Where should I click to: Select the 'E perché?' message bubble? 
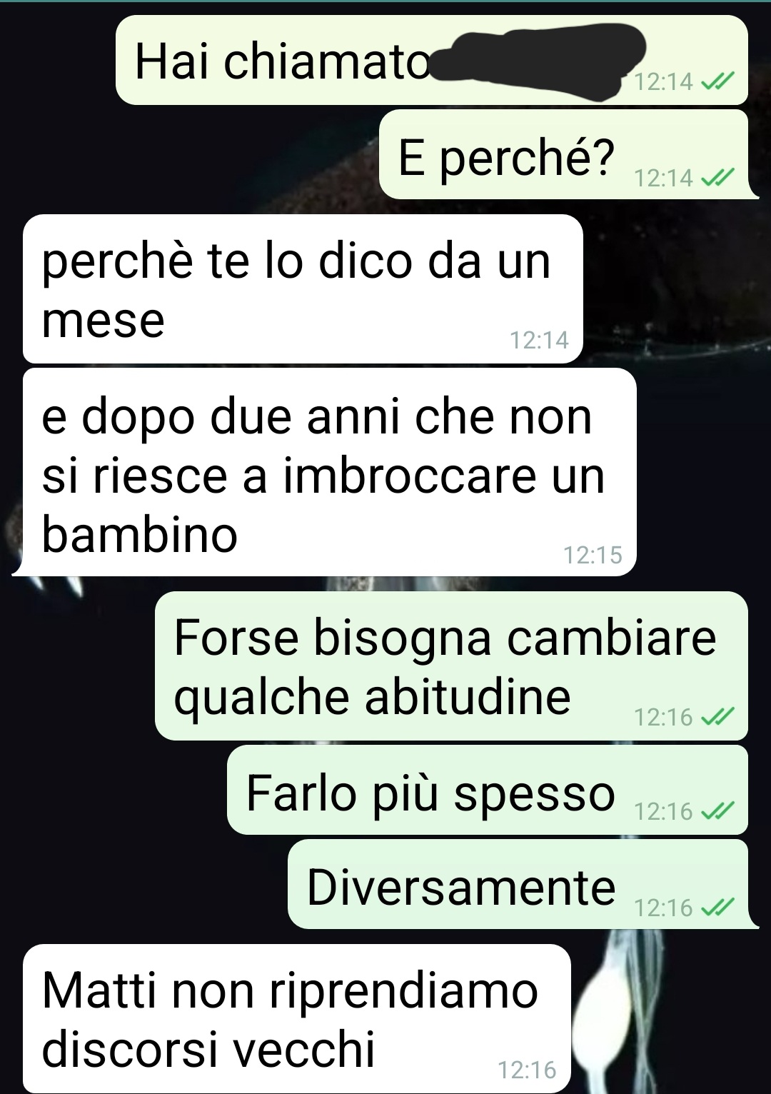pyautogui.click(x=564, y=154)
